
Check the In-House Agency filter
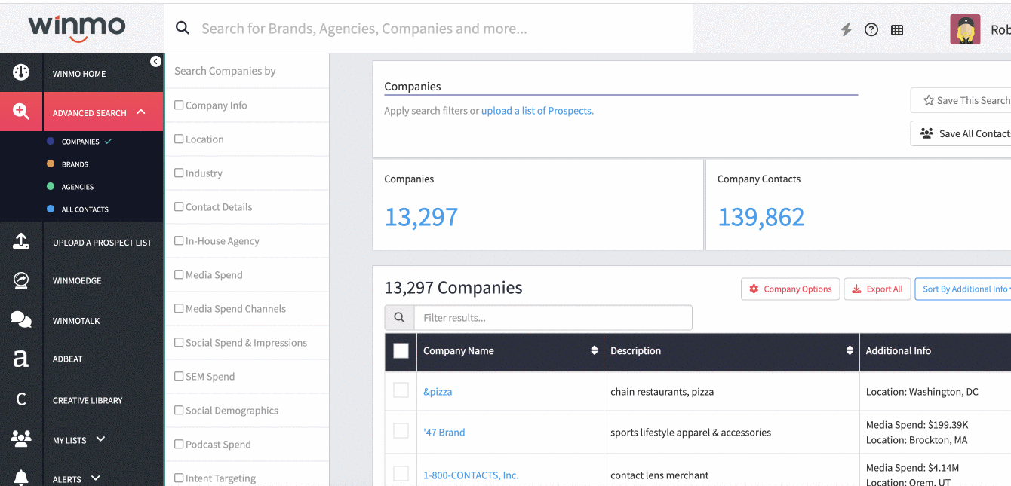click(x=179, y=241)
